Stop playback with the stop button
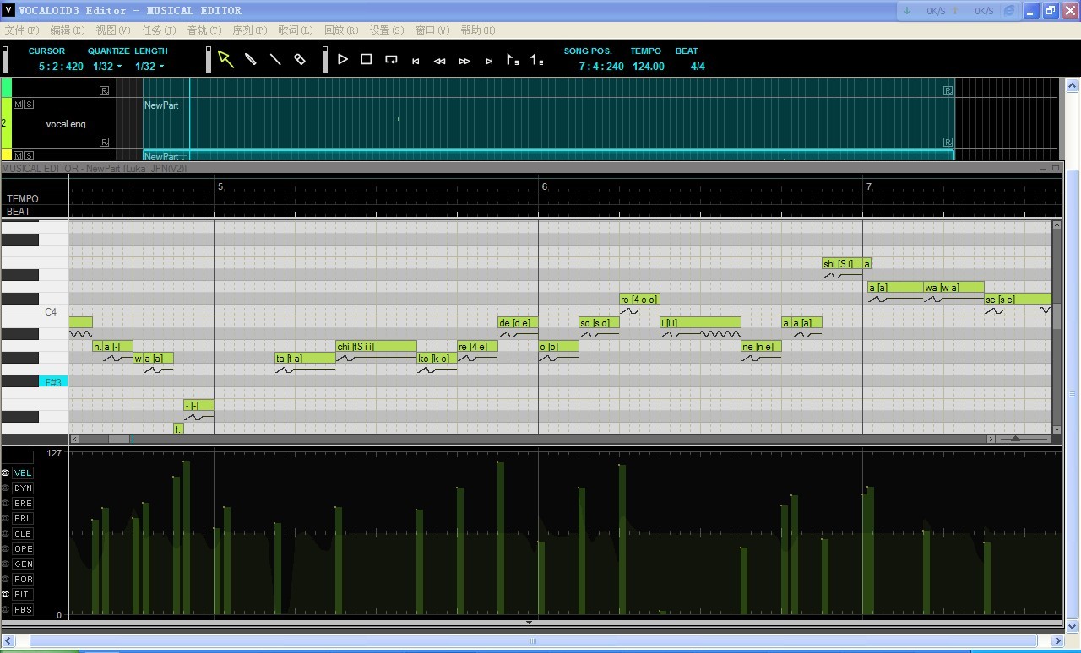The width and height of the screenshot is (1081, 653). [x=367, y=59]
